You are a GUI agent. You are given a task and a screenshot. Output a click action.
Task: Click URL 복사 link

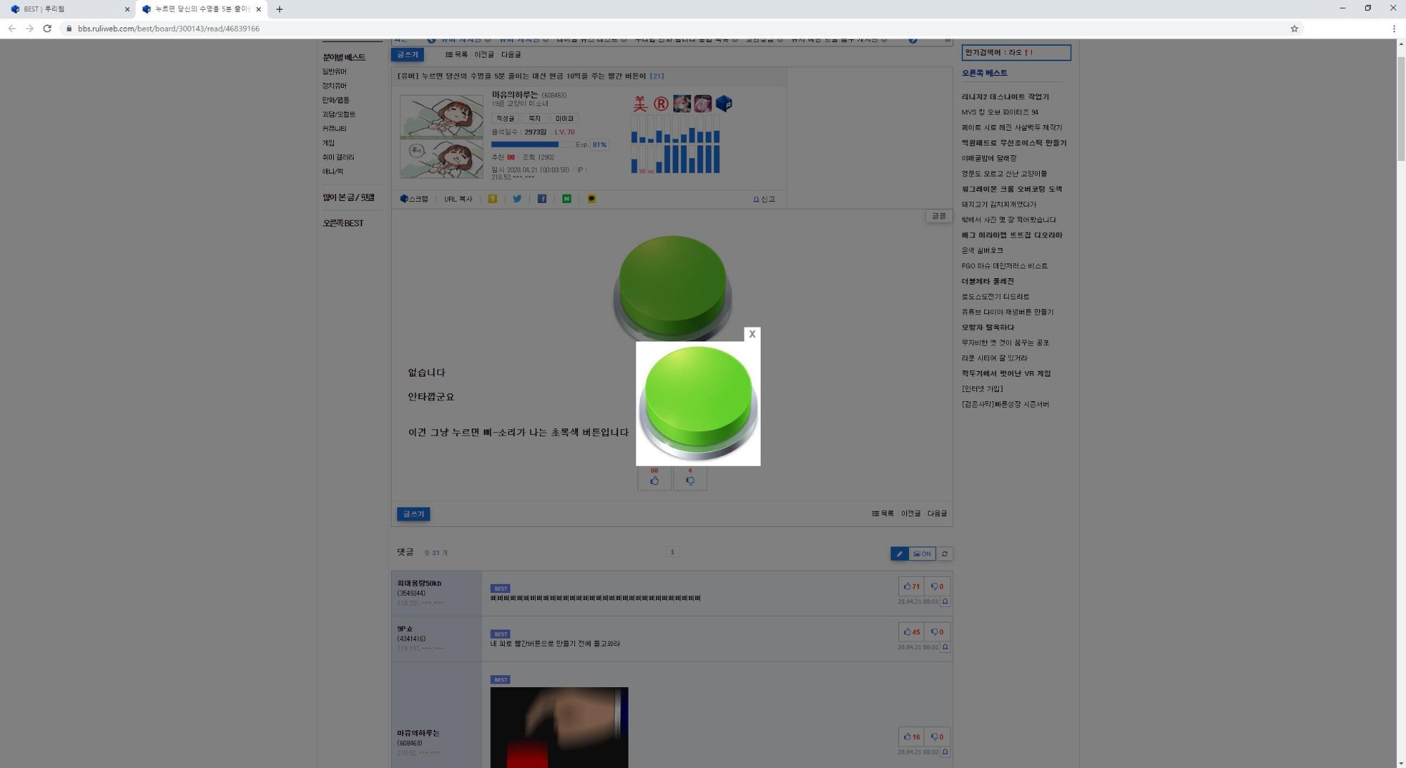(458, 199)
